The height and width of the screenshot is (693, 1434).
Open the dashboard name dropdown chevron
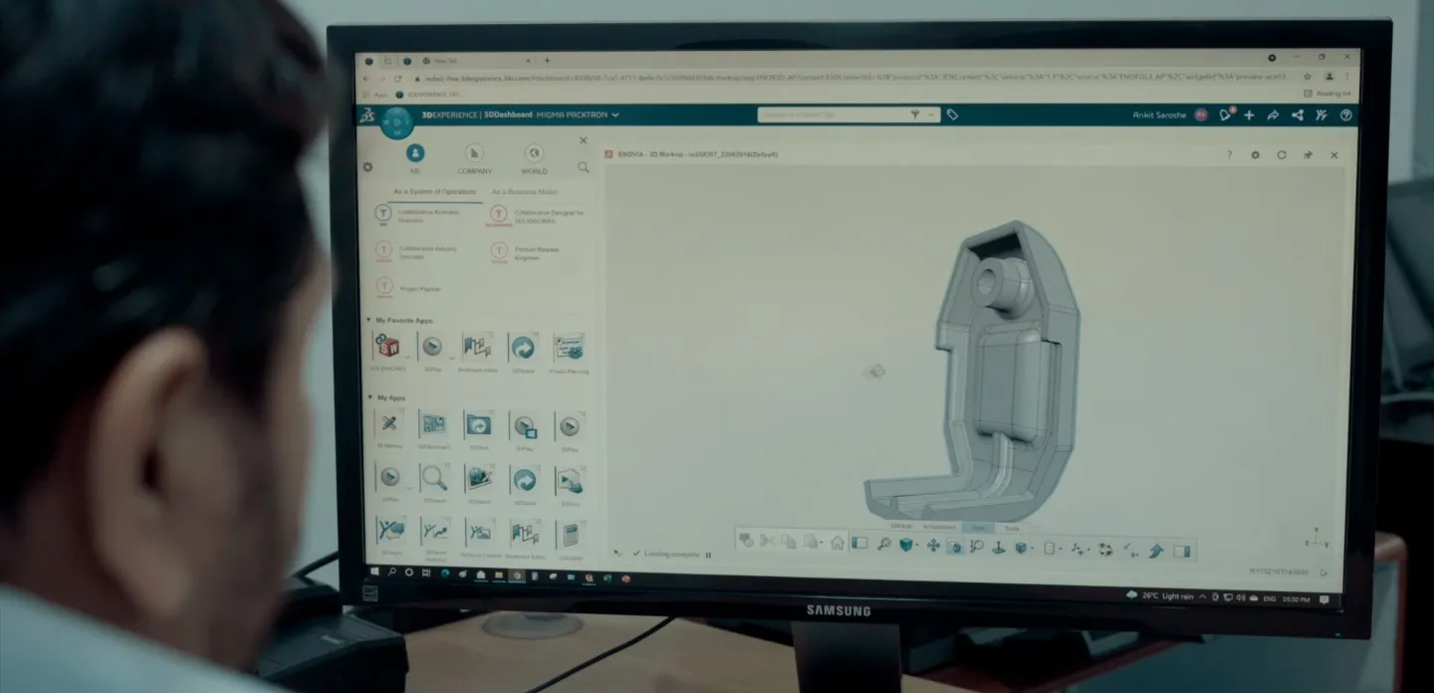click(x=615, y=115)
